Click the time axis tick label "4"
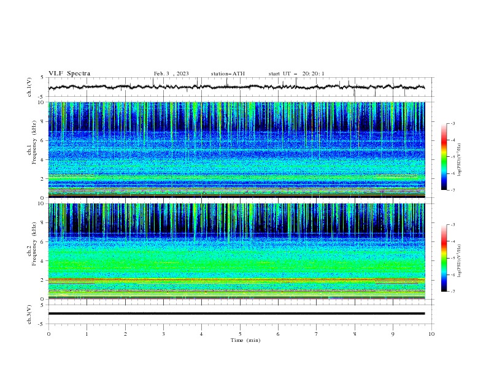 (x=201, y=334)
